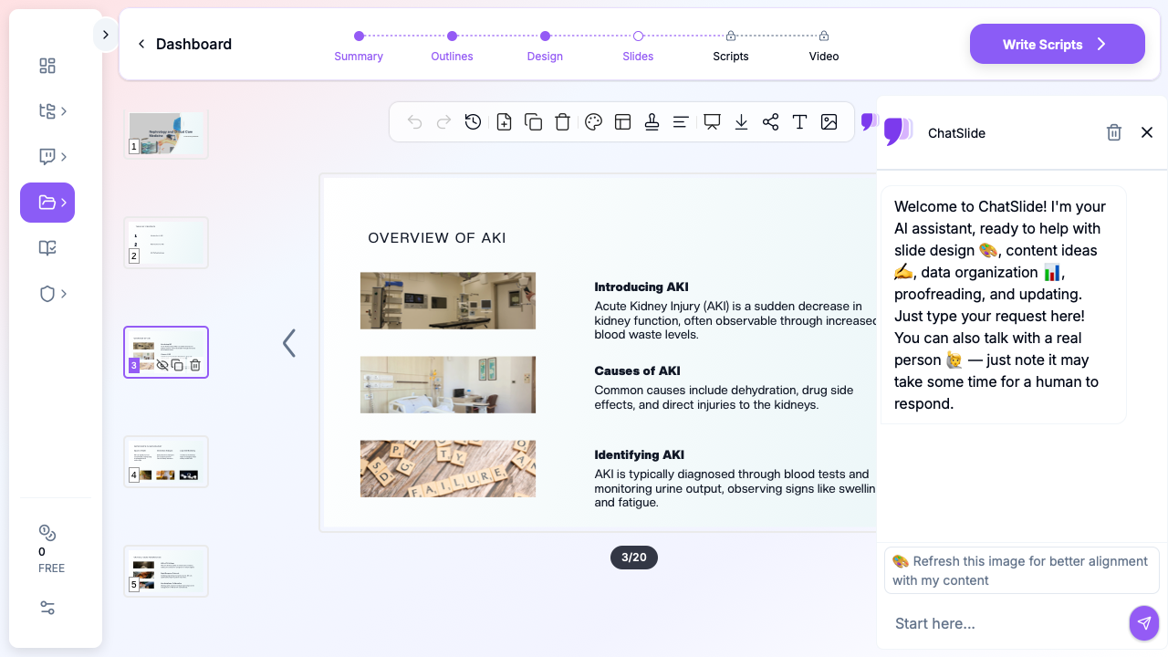The height and width of the screenshot is (657, 1168).
Task: Select slide 4 thumbnail
Action: (166, 462)
